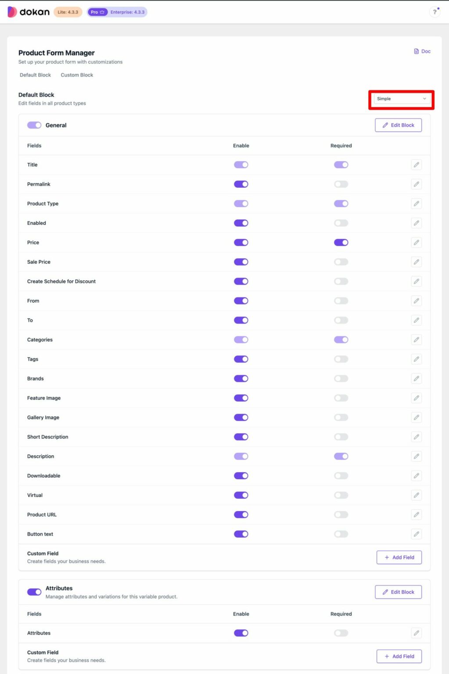The image size is (449, 674).
Task: Open the Doc link
Action: (x=422, y=51)
